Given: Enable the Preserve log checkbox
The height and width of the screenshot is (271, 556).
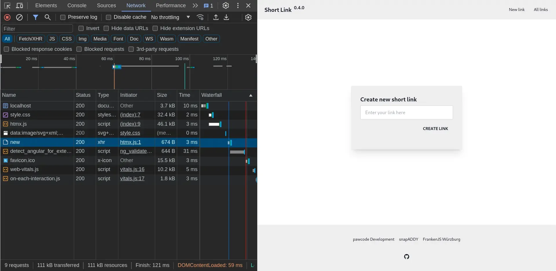Looking at the screenshot, I should click(63, 17).
